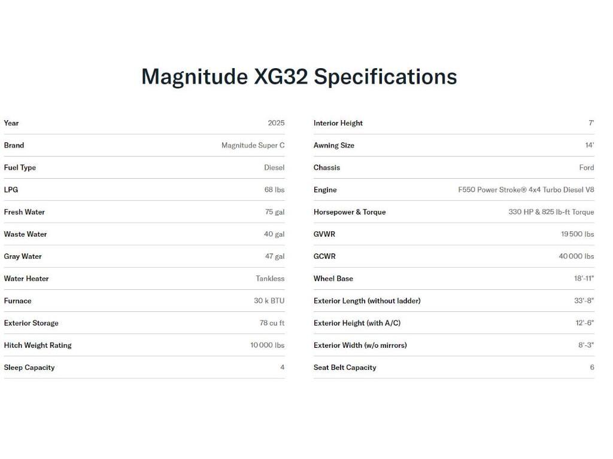
Task: Click the Seat Belt Capacity label
Action: 345,368
